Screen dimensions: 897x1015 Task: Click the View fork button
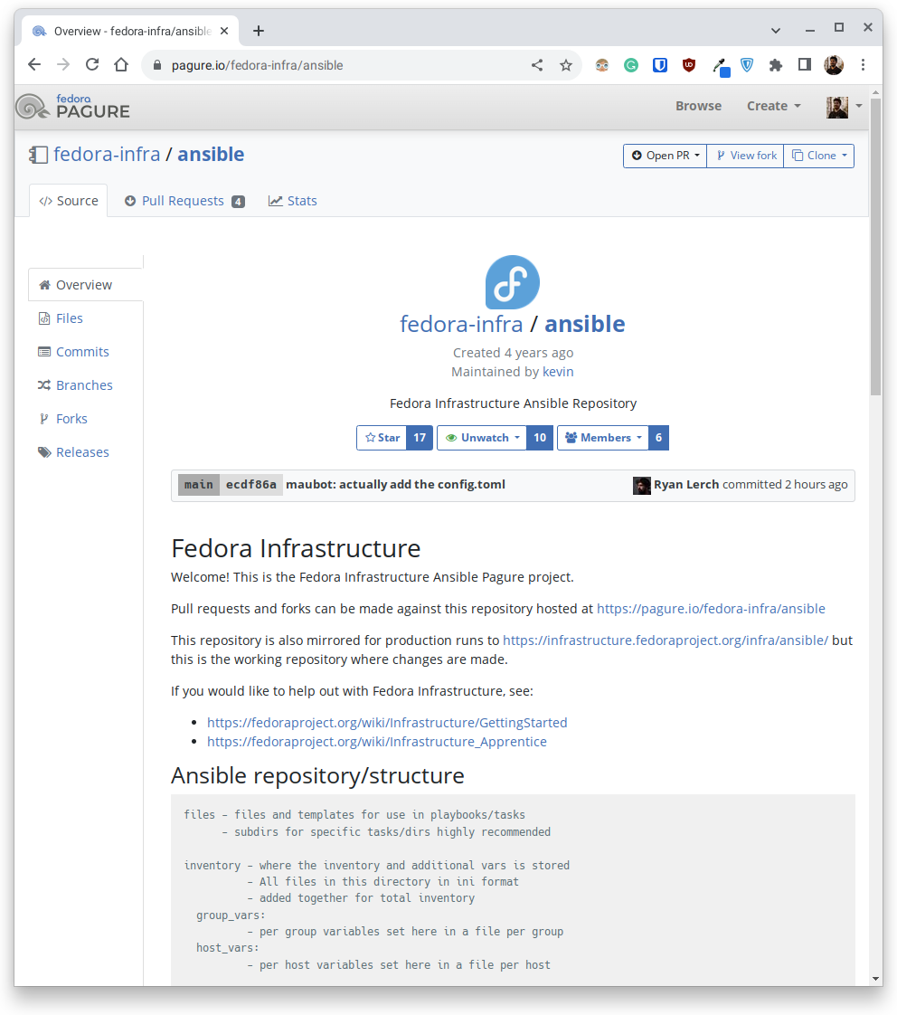coord(746,156)
